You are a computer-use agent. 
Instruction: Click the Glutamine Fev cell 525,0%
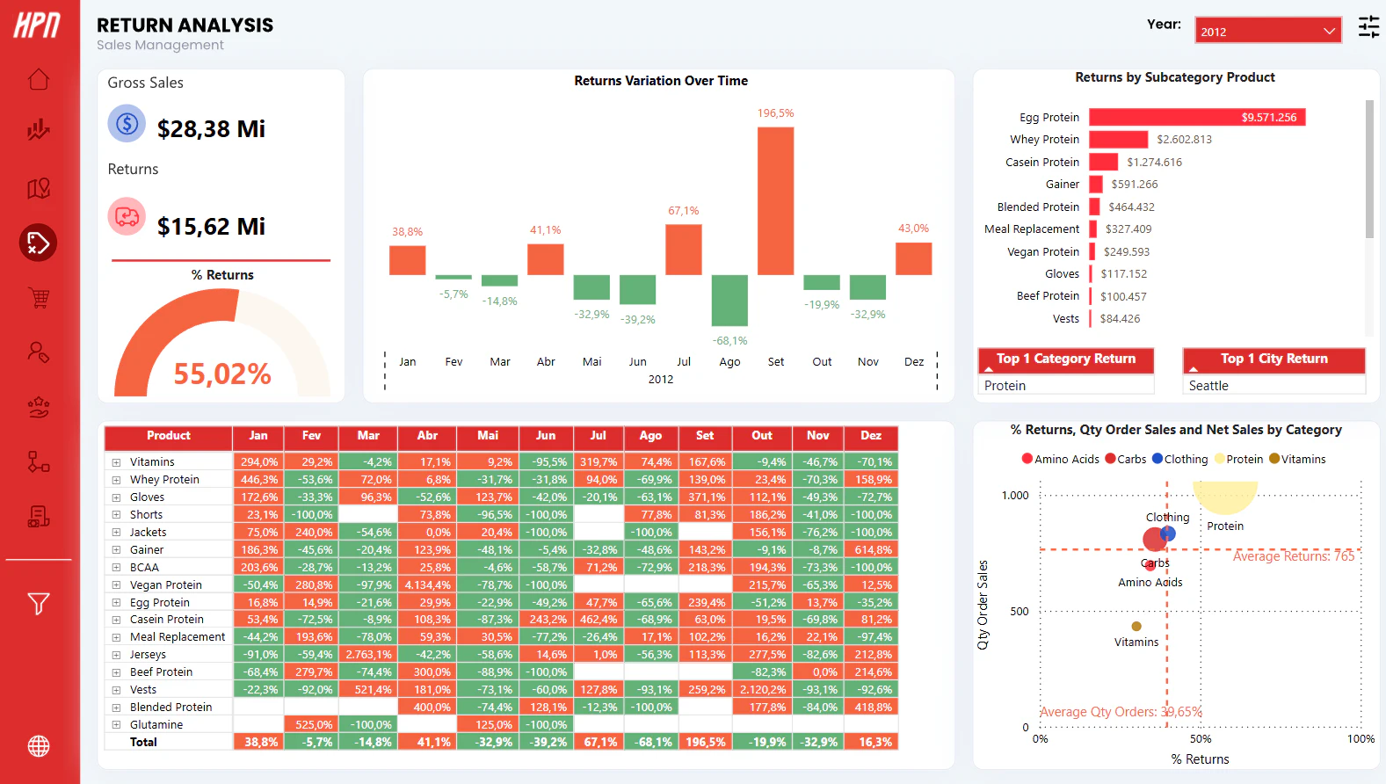pyautogui.click(x=311, y=725)
